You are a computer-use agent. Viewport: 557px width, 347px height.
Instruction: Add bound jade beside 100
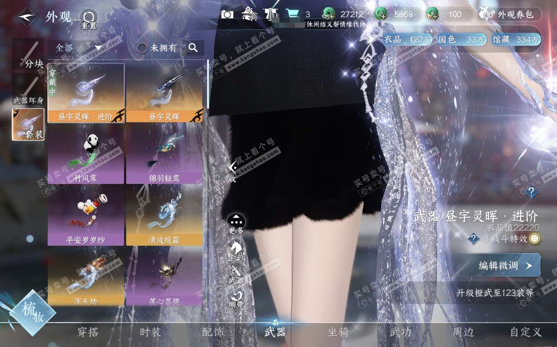click(x=432, y=14)
